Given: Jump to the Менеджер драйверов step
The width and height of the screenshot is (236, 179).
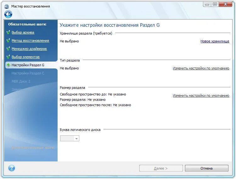Looking at the screenshot, I should click(29, 49).
